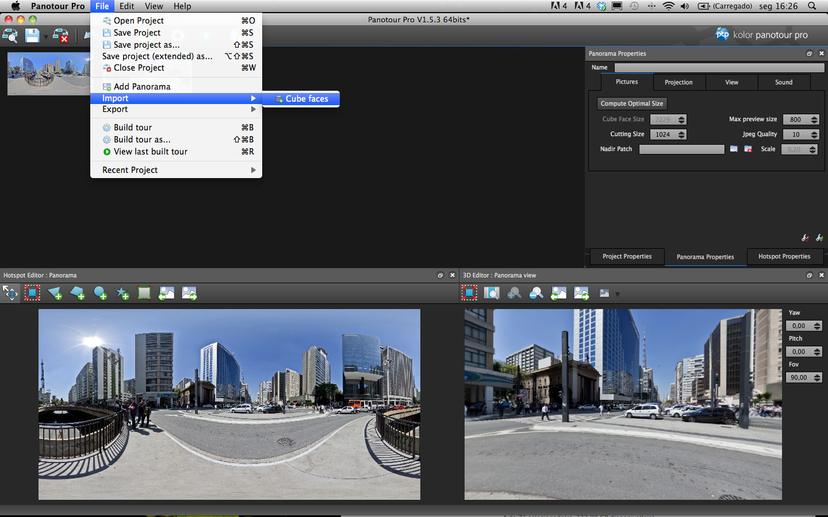Select Build tour menu entry

click(176, 128)
